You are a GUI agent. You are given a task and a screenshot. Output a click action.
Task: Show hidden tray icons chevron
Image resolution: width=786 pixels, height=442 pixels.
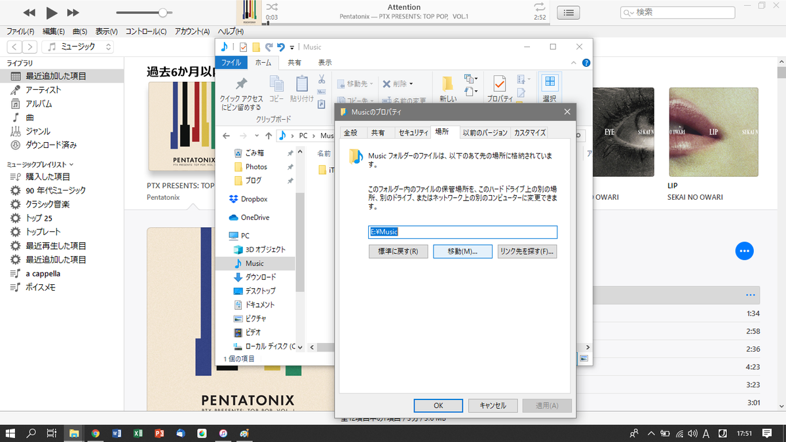651,433
